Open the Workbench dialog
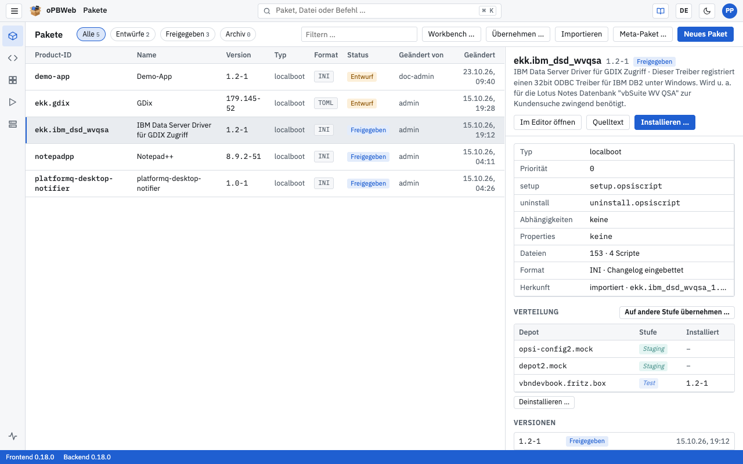This screenshot has height=464, width=743. tap(452, 34)
